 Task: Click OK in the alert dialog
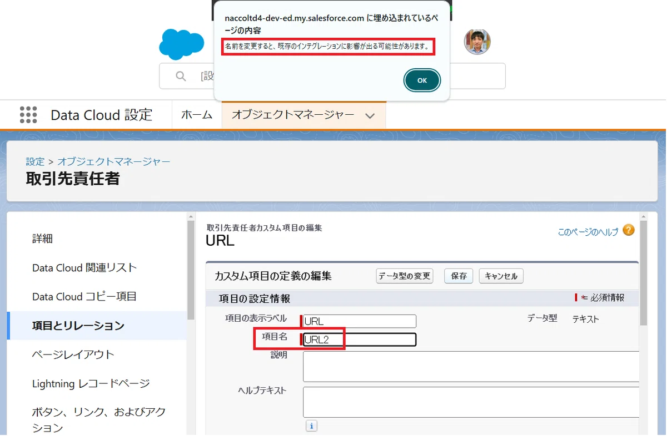pos(422,80)
